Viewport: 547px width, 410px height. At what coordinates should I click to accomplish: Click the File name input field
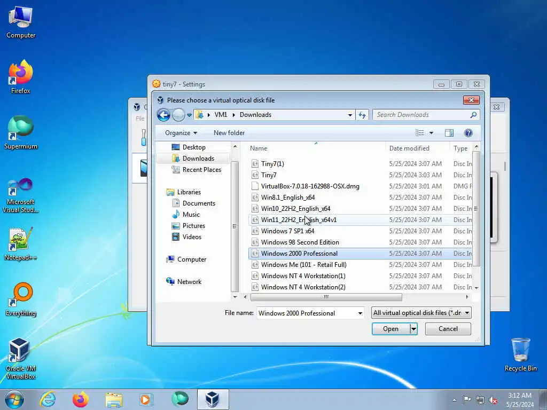(x=306, y=313)
